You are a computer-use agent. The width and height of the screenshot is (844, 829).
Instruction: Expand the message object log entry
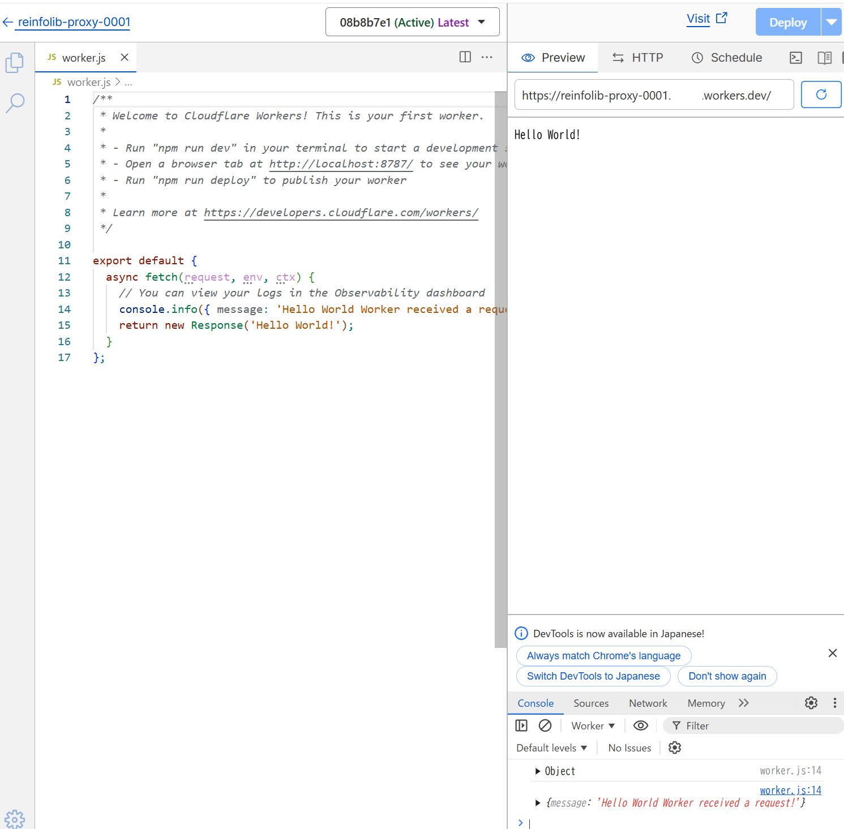[538, 803]
